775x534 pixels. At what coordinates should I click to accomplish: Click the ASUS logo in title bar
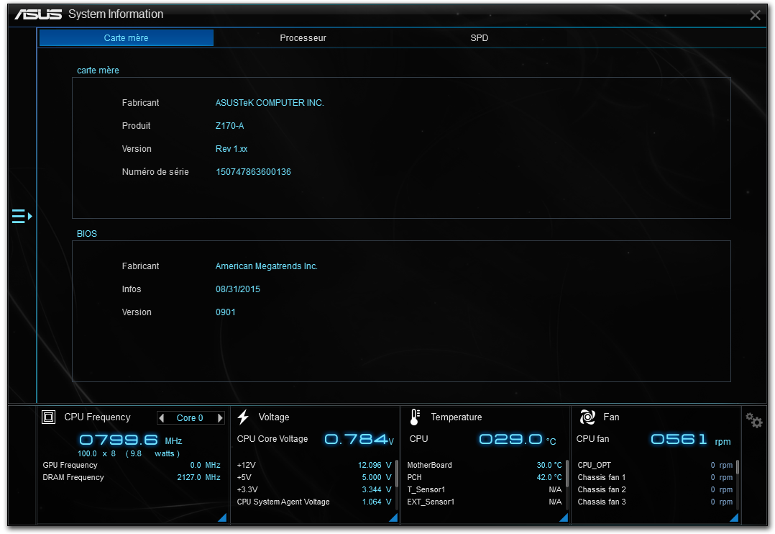[37, 14]
